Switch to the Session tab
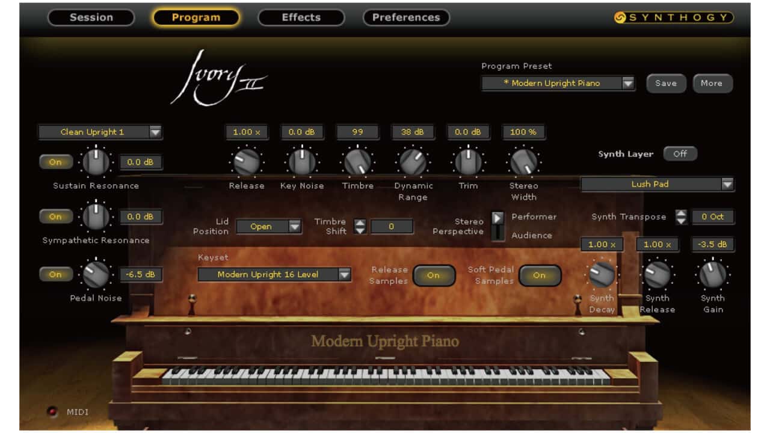 [x=91, y=17]
